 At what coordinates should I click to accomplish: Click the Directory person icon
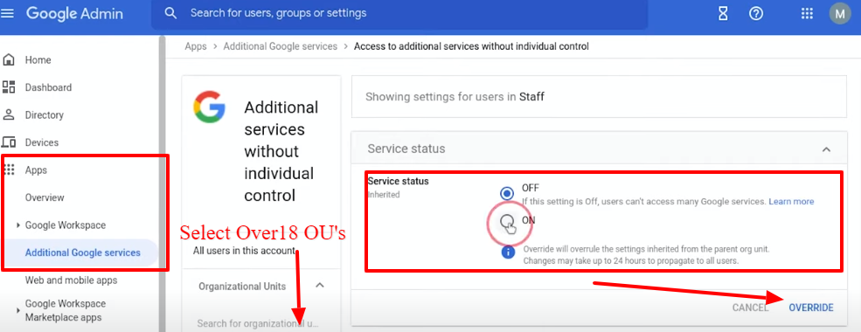pos(9,114)
